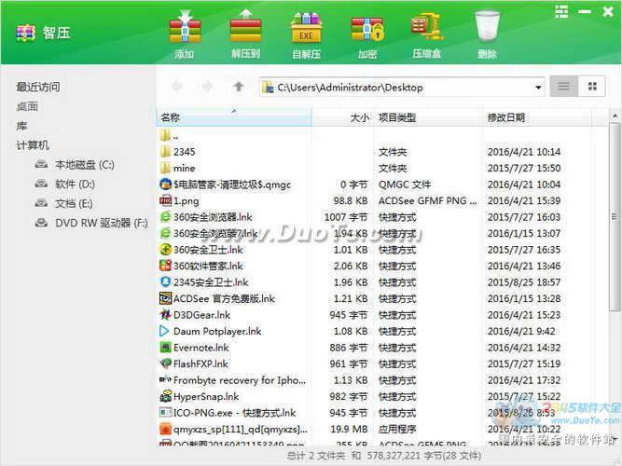
Task: Sort by 项目类型 column header
Action: 428,117
